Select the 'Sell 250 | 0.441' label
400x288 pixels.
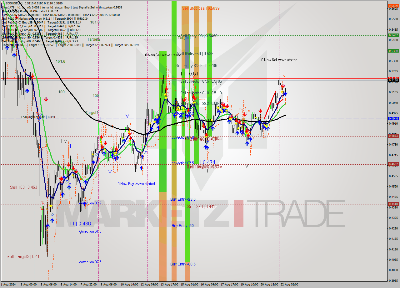point(201,207)
